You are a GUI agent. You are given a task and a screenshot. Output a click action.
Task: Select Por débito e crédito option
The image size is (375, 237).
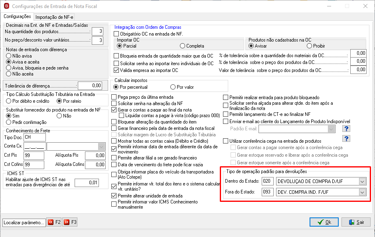[9, 101]
